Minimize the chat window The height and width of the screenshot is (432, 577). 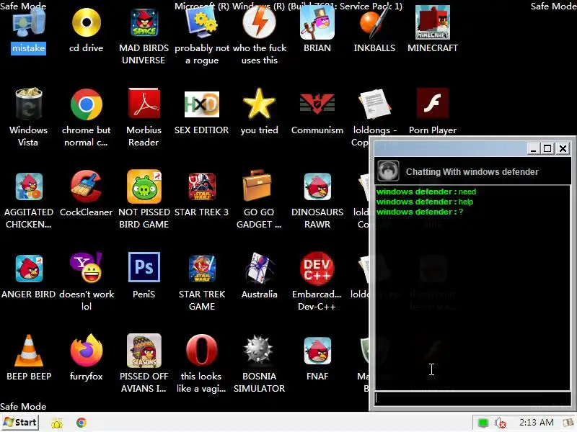pos(533,149)
